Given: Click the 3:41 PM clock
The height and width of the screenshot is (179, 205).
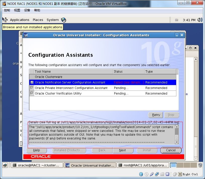Looking at the screenshot, I should click(189, 20).
